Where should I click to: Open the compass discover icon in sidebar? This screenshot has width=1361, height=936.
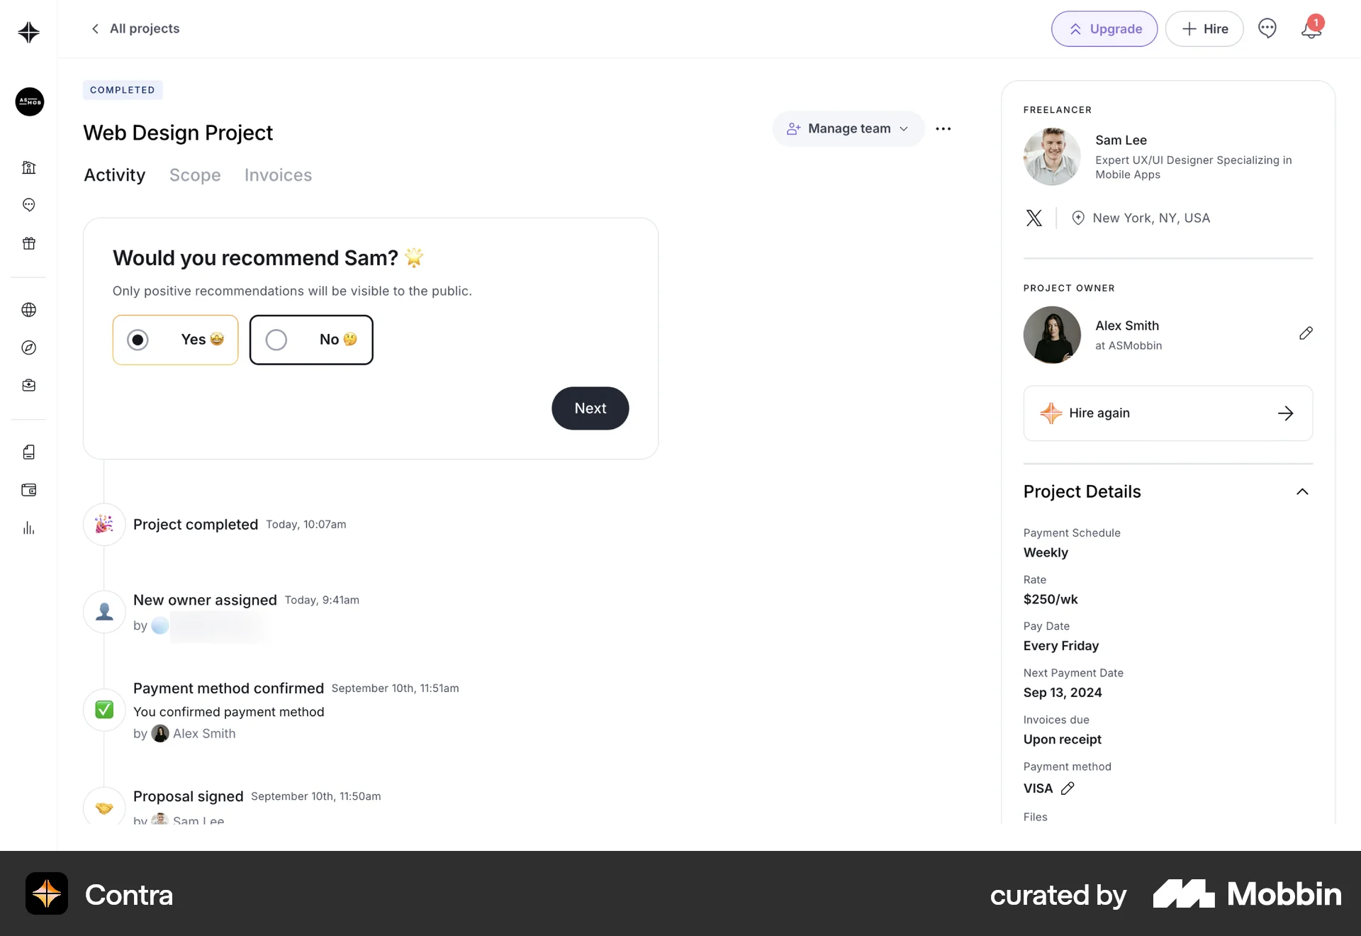29,347
